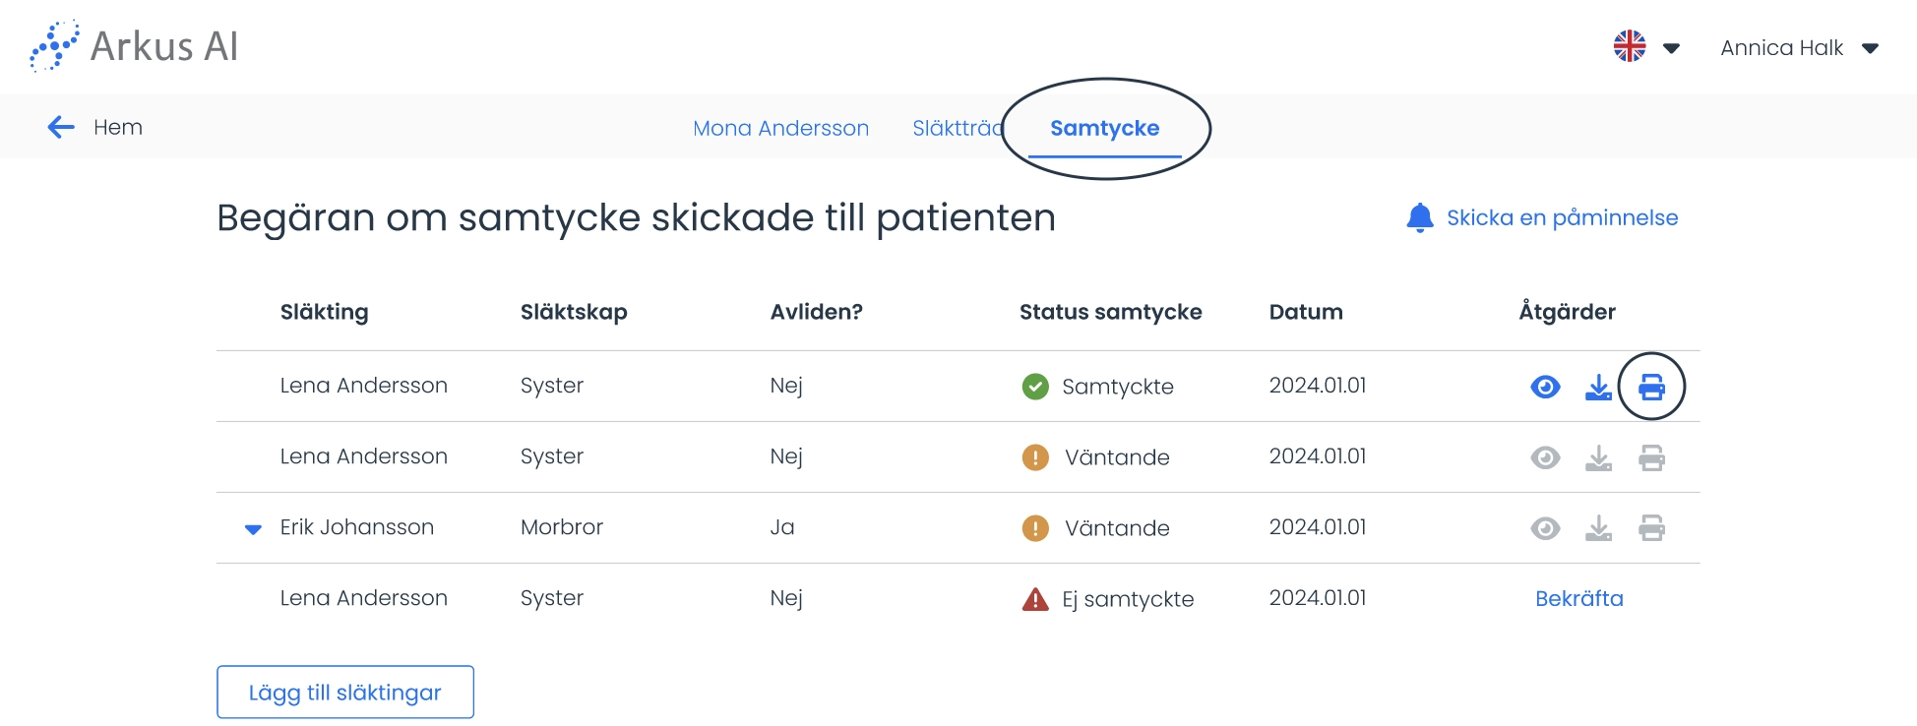This screenshot has width=1917, height=726.
Task: Switch to the Mona Andersson tab
Action: pyautogui.click(x=780, y=128)
